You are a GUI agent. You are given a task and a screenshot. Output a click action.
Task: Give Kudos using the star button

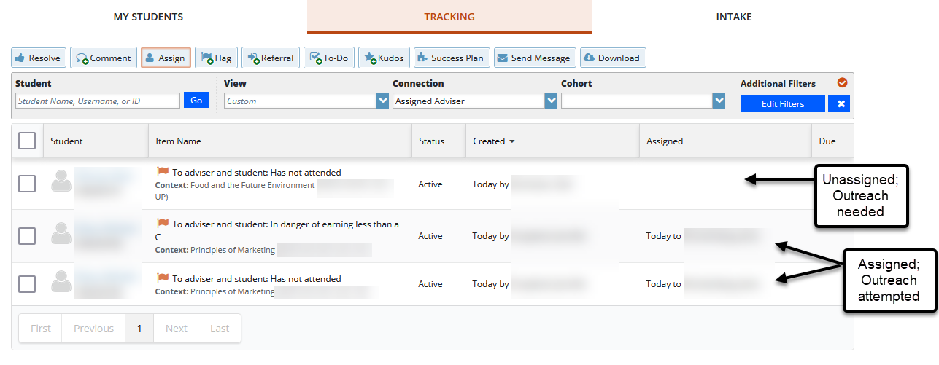(383, 58)
